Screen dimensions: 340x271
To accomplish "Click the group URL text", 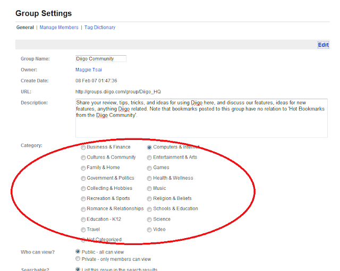I will pos(118,92).
